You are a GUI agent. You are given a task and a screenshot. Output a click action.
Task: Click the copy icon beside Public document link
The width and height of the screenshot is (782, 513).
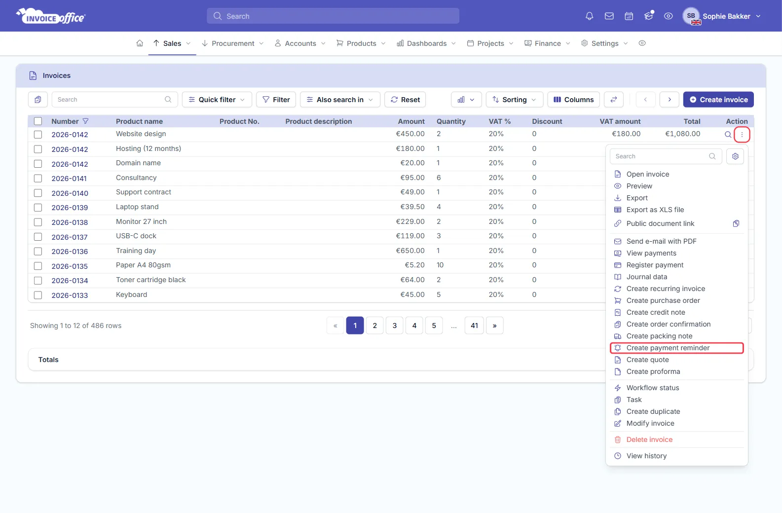[736, 223]
